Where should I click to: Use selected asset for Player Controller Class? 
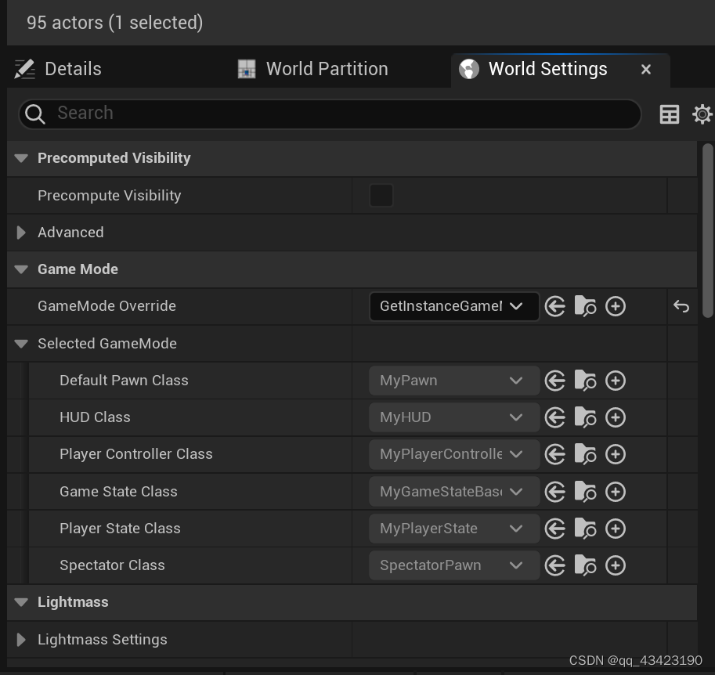click(x=555, y=454)
